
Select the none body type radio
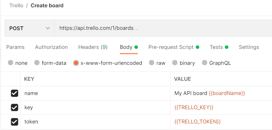[11, 63]
